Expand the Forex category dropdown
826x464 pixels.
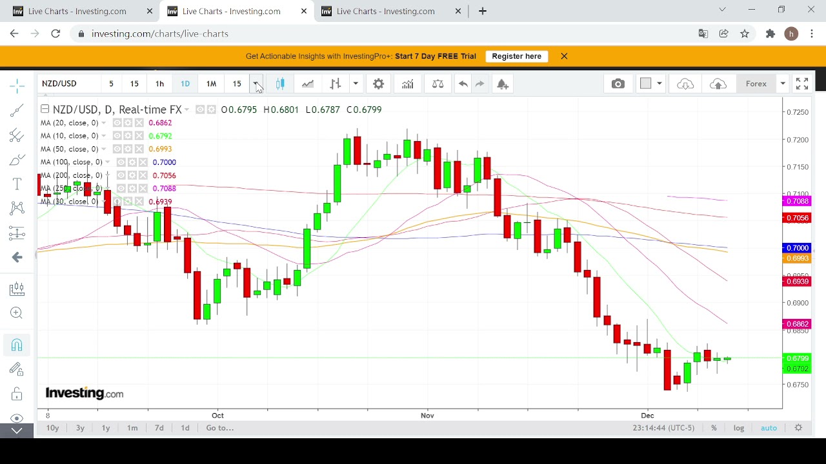coord(783,84)
